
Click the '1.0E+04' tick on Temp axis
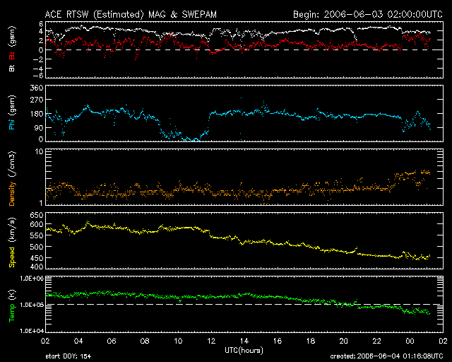coord(32,331)
